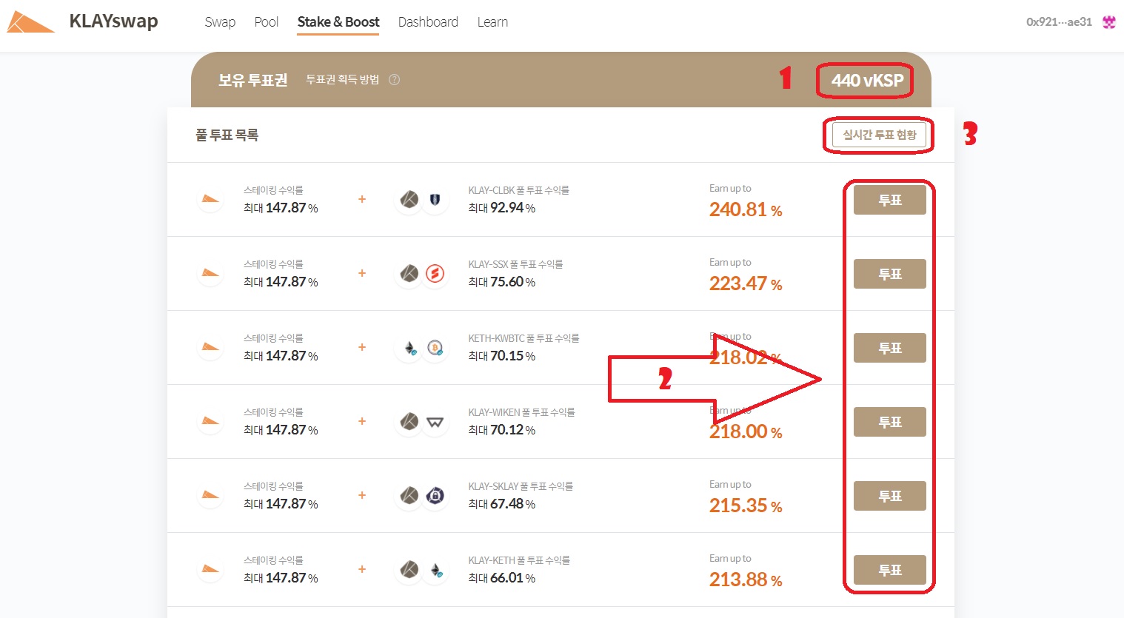The image size is (1124, 618).
Task: Click KLAY-SSX 풀 투표 수익률 label
Action: click(515, 264)
